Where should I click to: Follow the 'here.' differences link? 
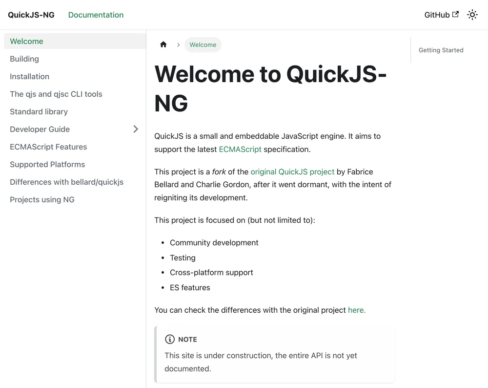pos(357,310)
